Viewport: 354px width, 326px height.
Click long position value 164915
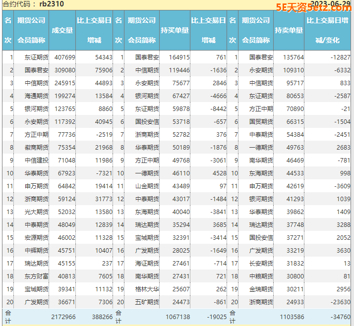tap(179, 57)
